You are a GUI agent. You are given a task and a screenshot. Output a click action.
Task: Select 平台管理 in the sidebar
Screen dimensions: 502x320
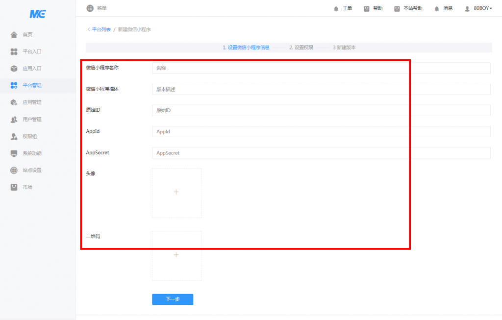pyautogui.click(x=32, y=85)
